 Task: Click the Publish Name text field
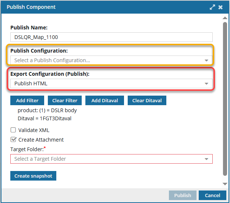pyautogui.click(x=112, y=37)
